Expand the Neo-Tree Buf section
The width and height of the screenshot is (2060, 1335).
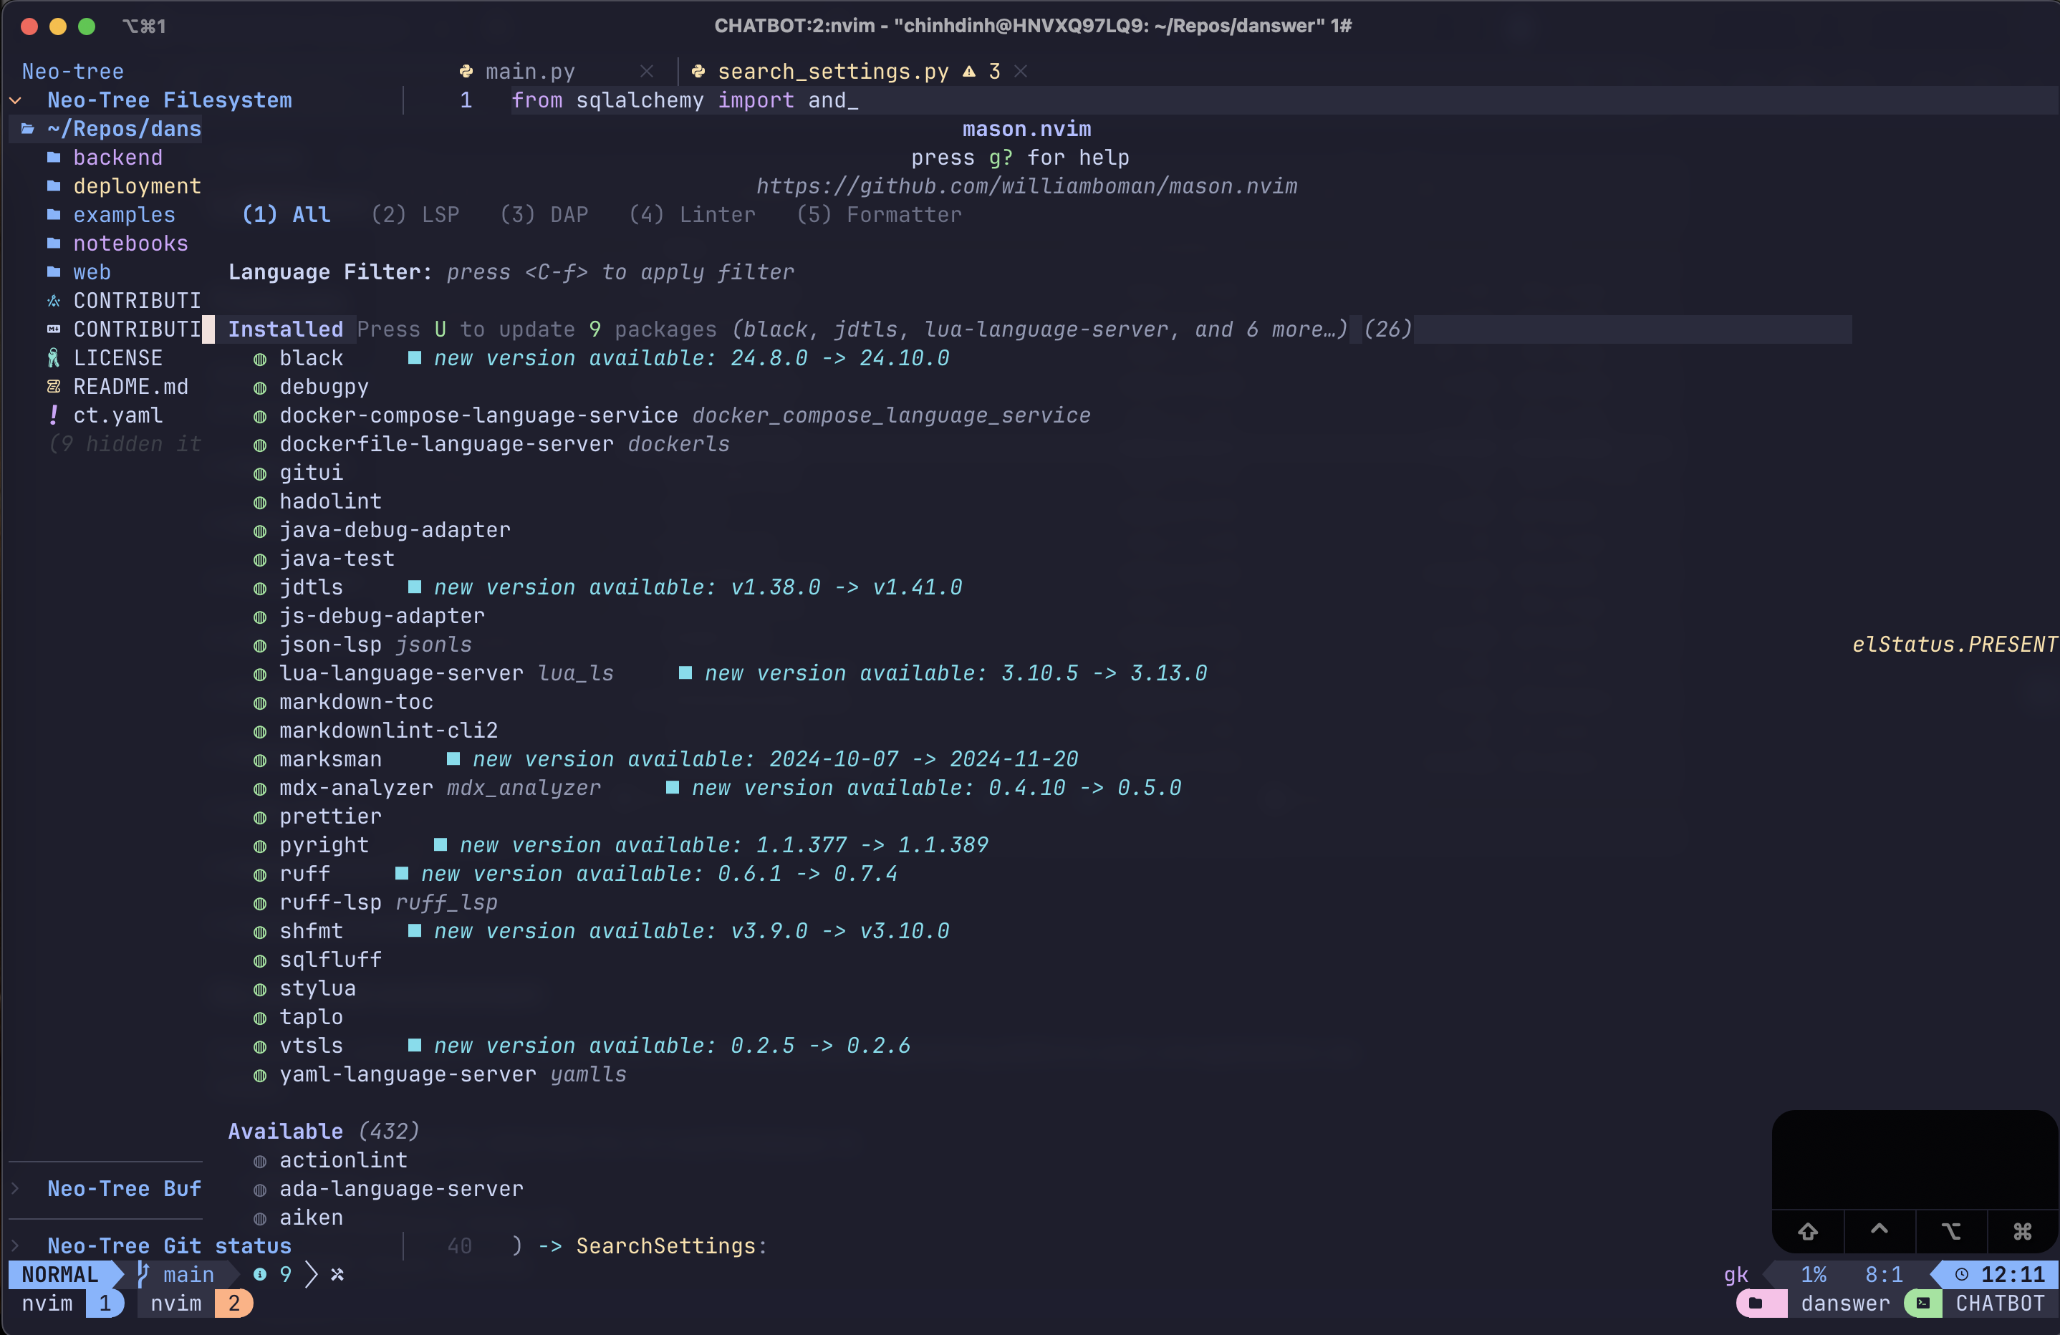pyautogui.click(x=16, y=1189)
